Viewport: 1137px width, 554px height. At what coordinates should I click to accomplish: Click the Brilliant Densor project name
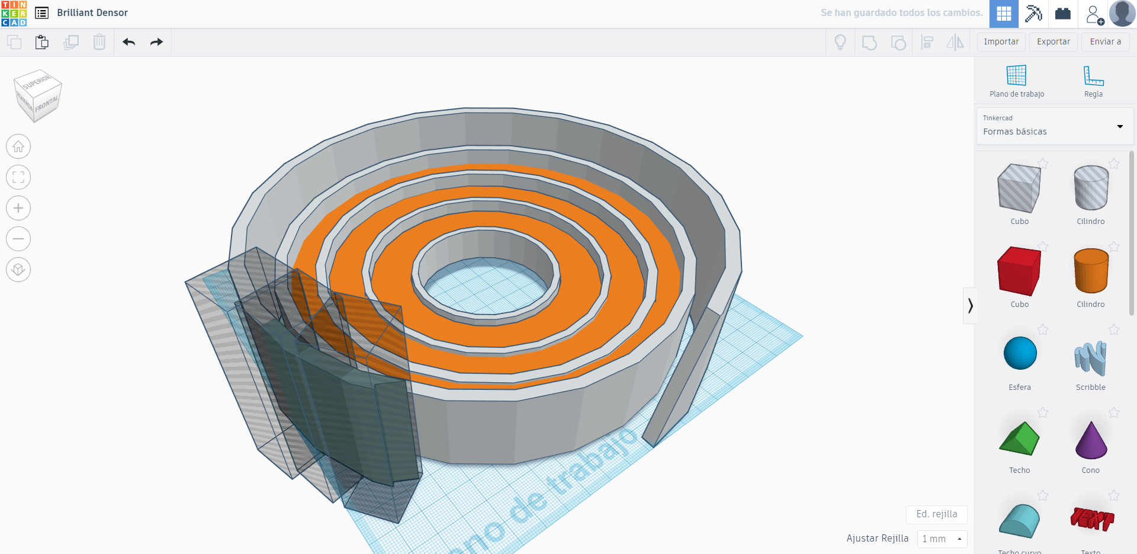click(x=92, y=13)
